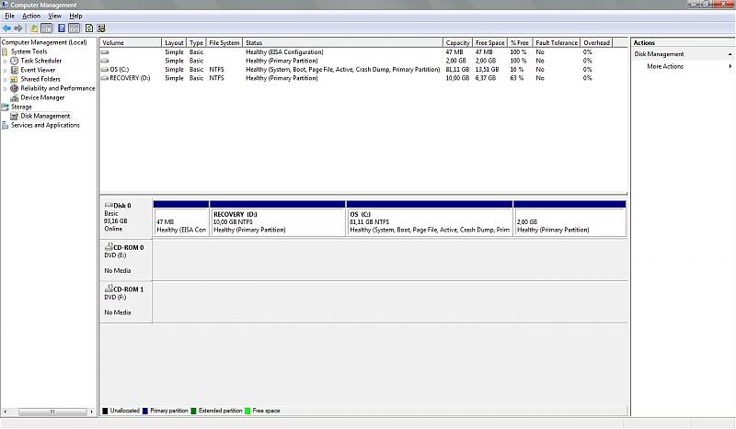The width and height of the screenshot is (736, 429).
Task: Click the Forward arrow in the toolbar
Action: click(x=18, y=28)
